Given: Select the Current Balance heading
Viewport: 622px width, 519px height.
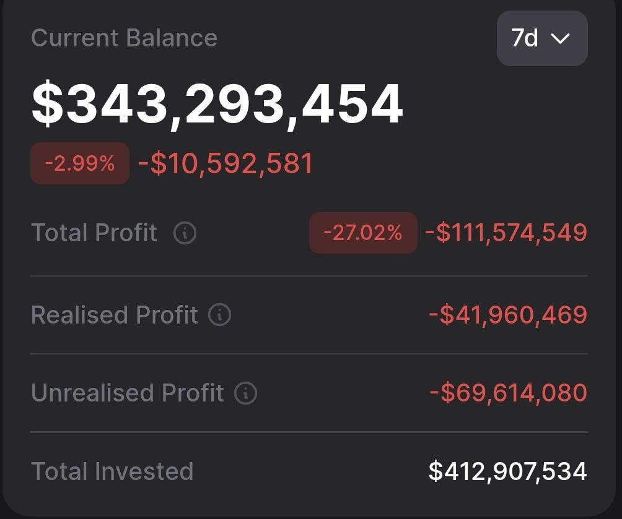Looking at the screenshot, I should (124, 38).
